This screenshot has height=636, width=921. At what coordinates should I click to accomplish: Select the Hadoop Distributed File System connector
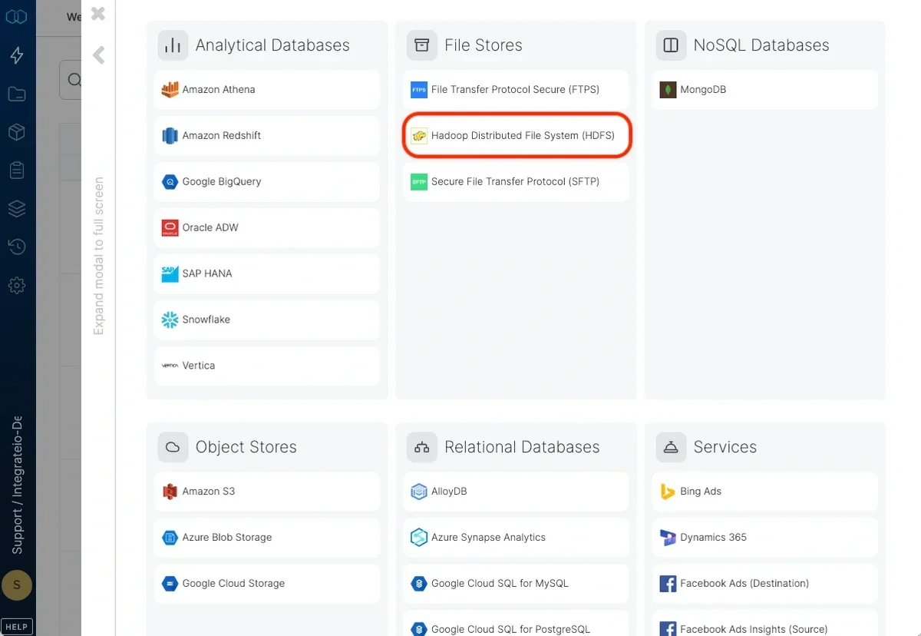pyautogui.click(x=516, y=135)
